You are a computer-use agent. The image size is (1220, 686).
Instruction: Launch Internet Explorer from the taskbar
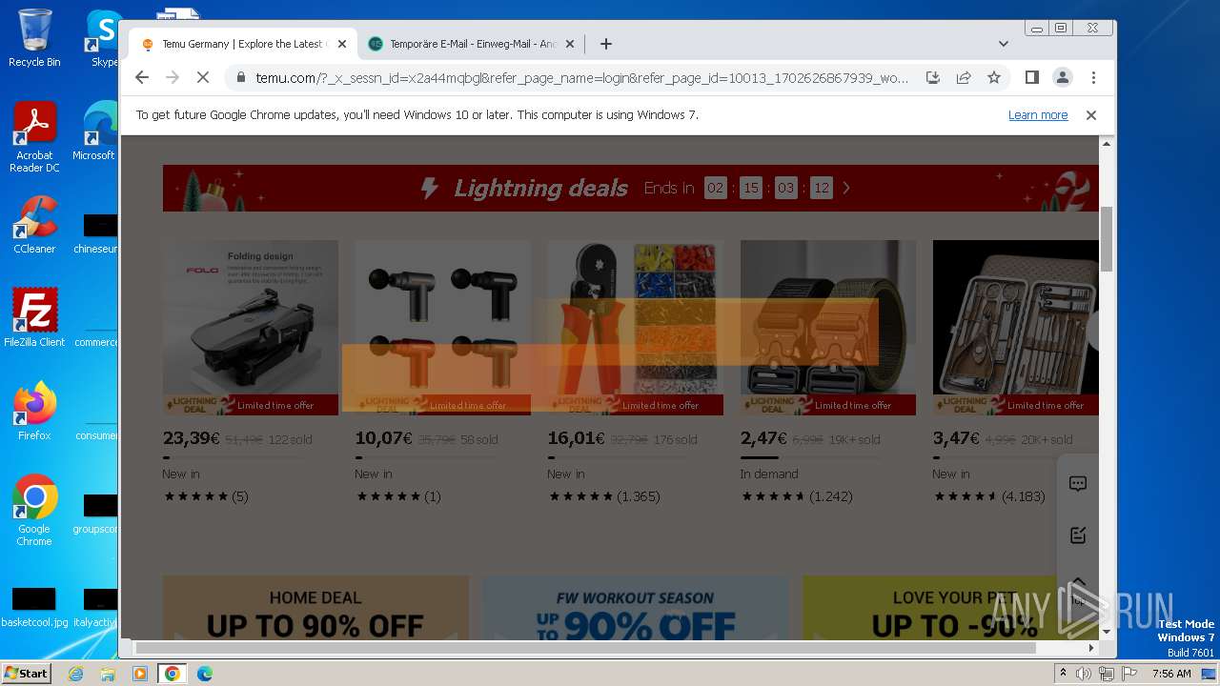click(75, 674)
